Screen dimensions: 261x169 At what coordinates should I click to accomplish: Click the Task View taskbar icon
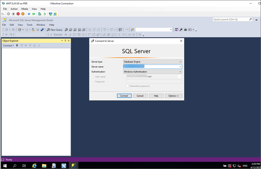(24, 166)
